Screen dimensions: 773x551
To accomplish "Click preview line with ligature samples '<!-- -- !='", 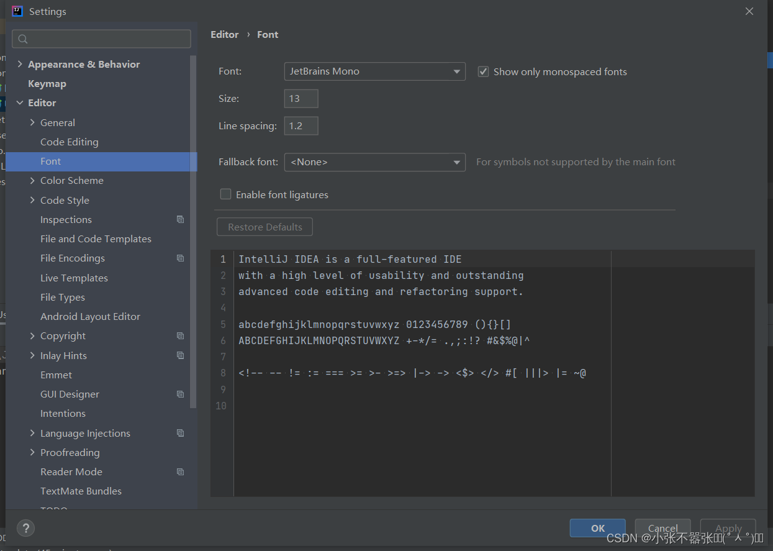I will pos(412,373).
